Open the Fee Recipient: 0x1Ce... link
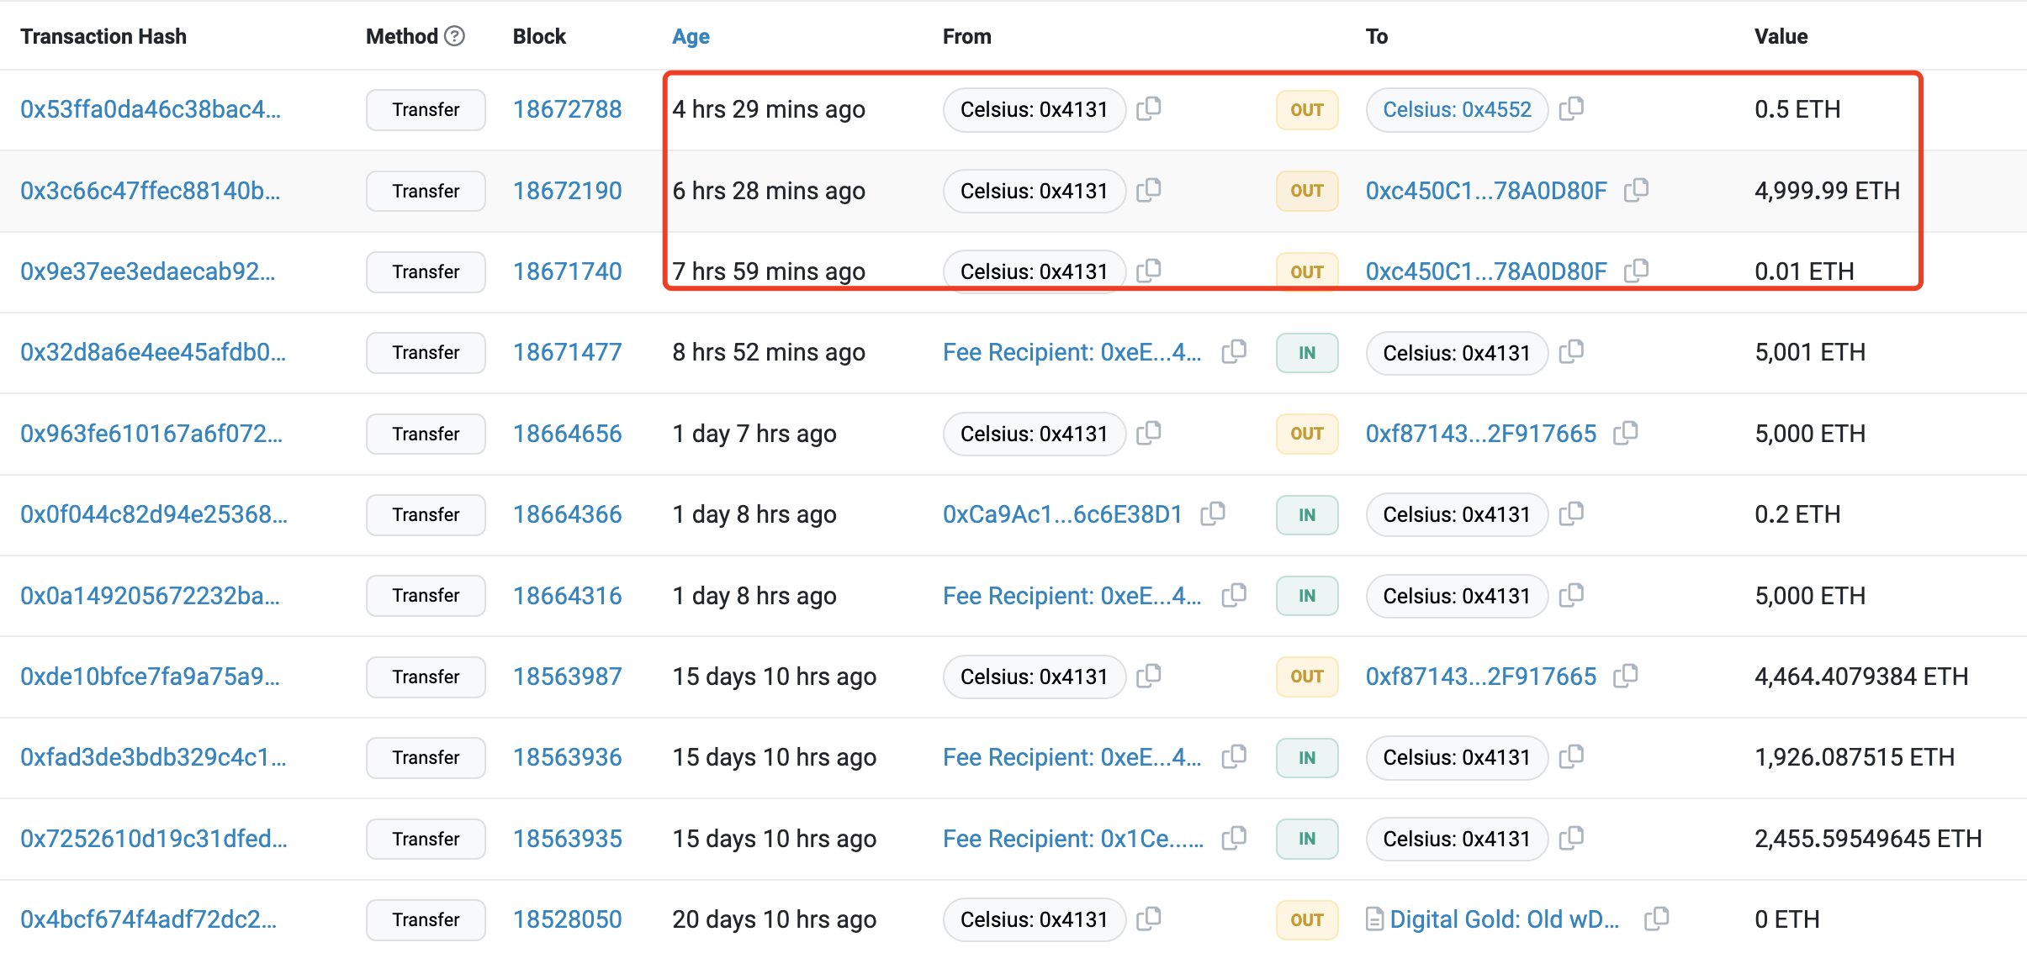 point(1073,839)
